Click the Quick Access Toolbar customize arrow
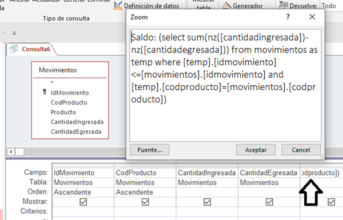 pos(14,33)
